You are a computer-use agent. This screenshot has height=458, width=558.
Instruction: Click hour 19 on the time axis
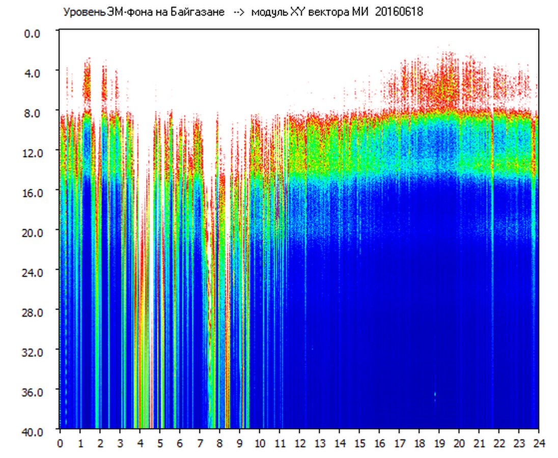click(439, 443)
